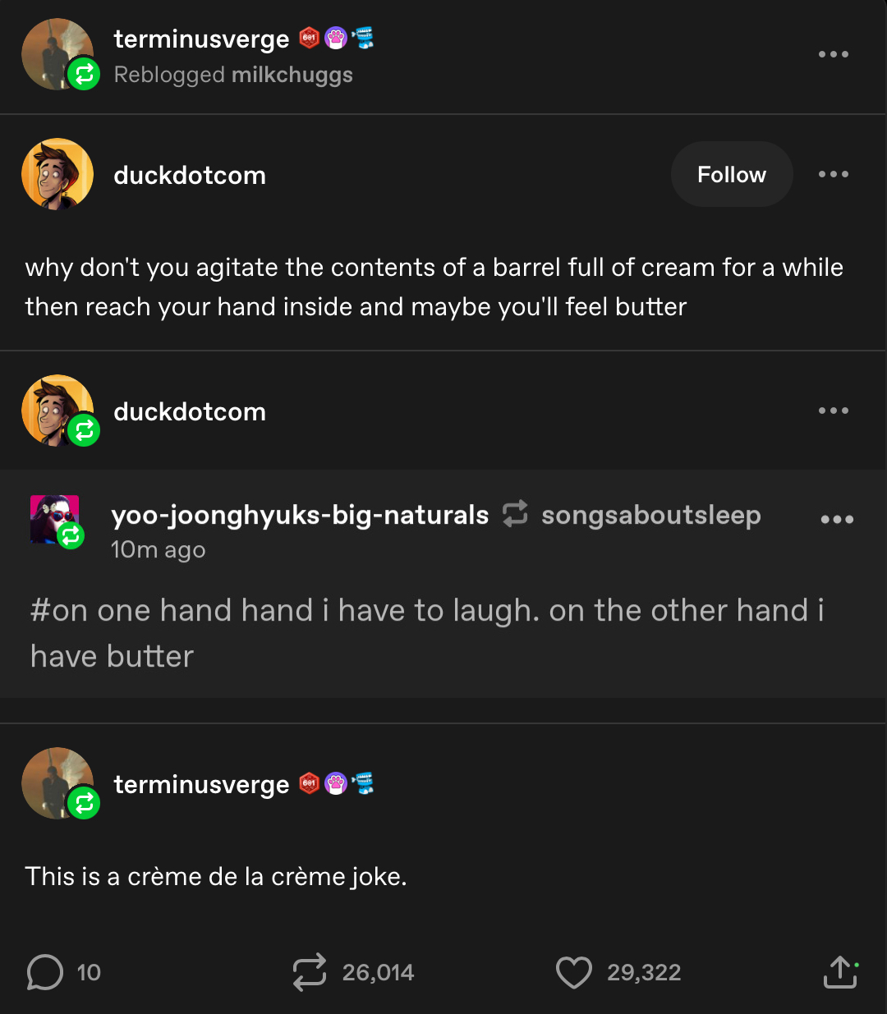The image size is (887, 1014).
Task: Open options menu for top terminusverge post
Action: point(833,54)
